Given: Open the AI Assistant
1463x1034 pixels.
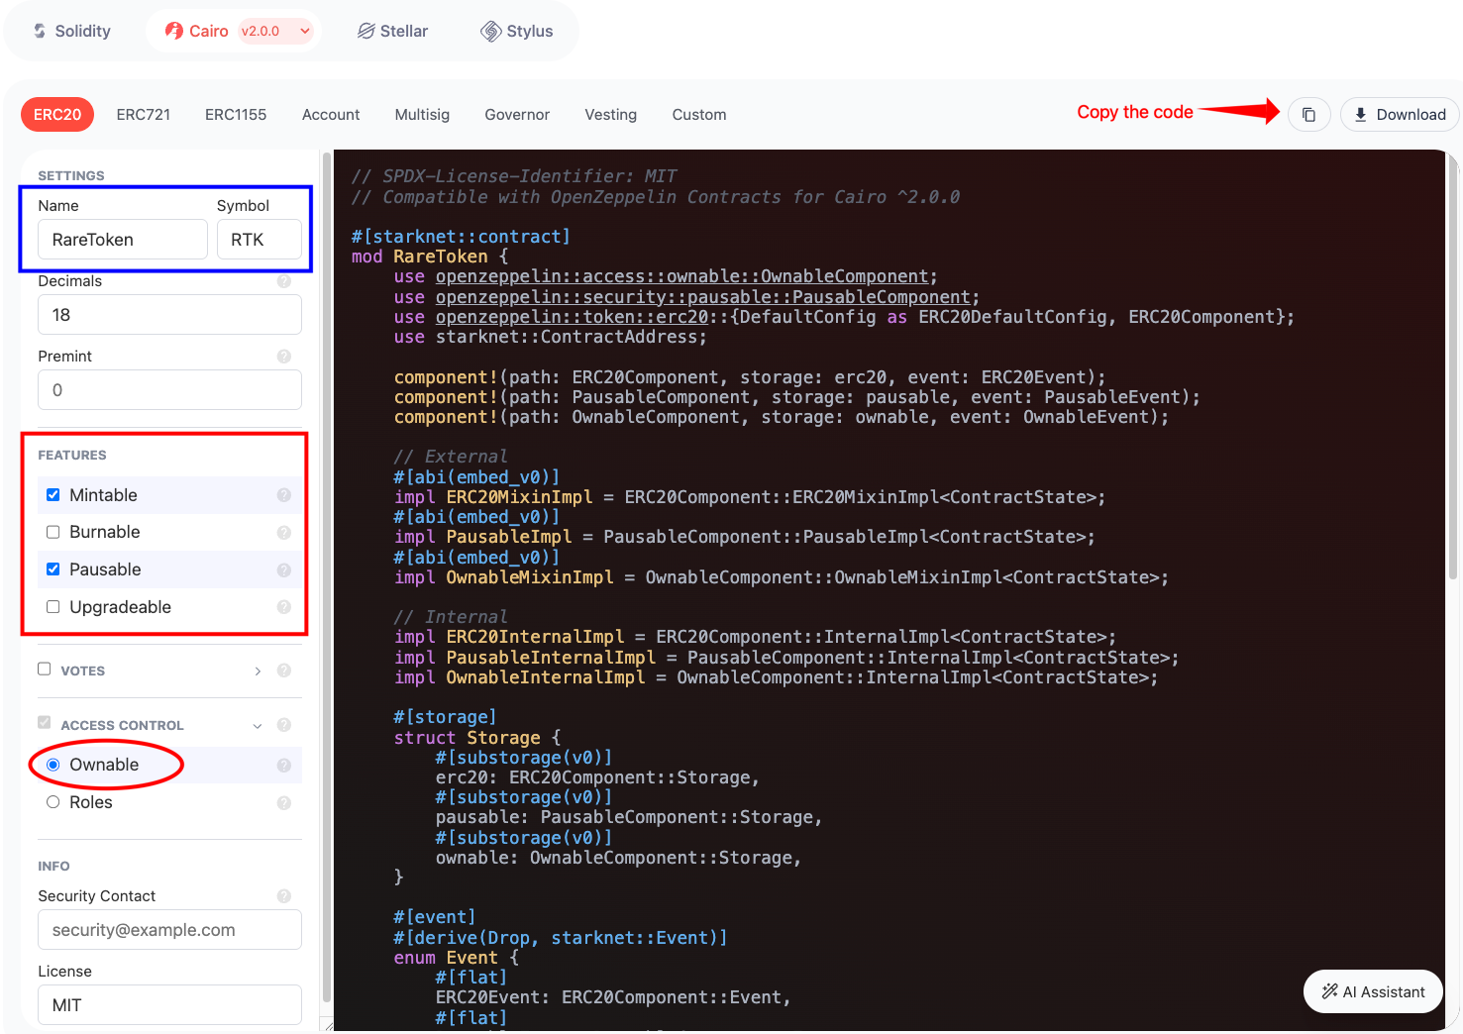Looking at the screenshot, I should (x=1373, y=991).
